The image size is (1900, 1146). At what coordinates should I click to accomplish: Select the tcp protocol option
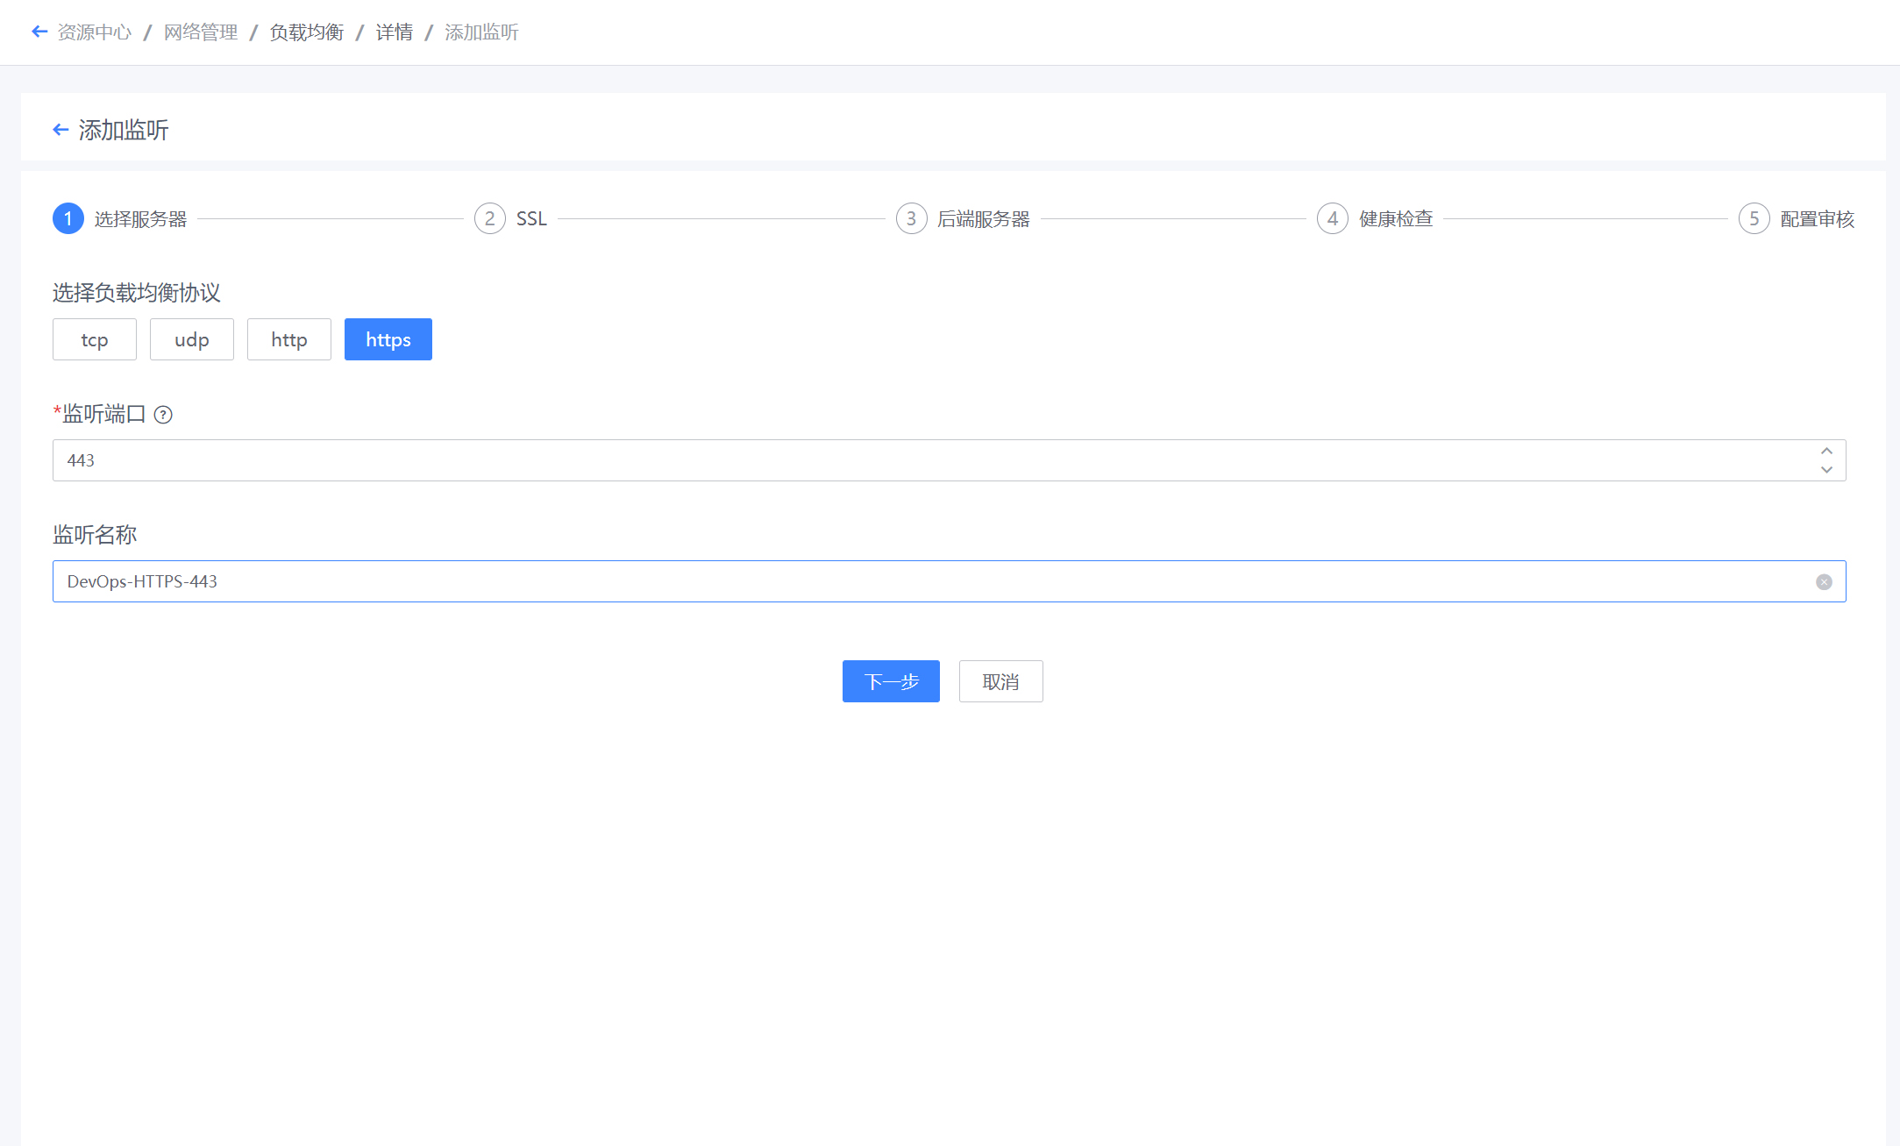95,340
